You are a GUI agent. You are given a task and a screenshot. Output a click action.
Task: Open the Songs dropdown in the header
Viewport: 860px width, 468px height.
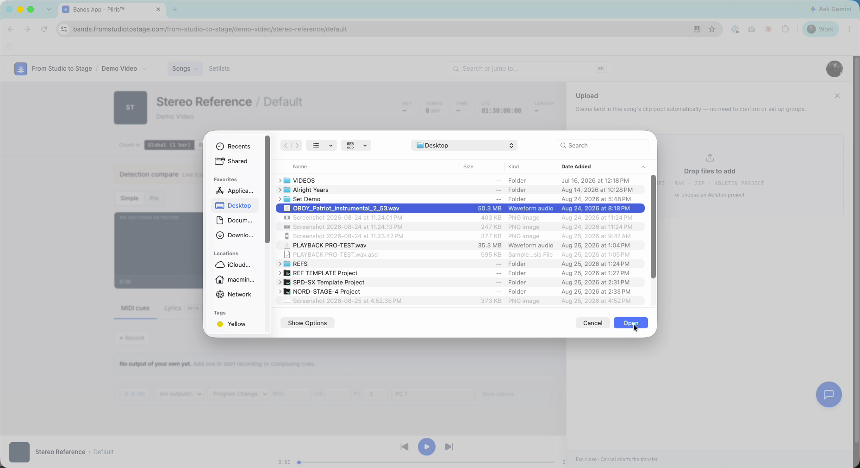[185, 68]
